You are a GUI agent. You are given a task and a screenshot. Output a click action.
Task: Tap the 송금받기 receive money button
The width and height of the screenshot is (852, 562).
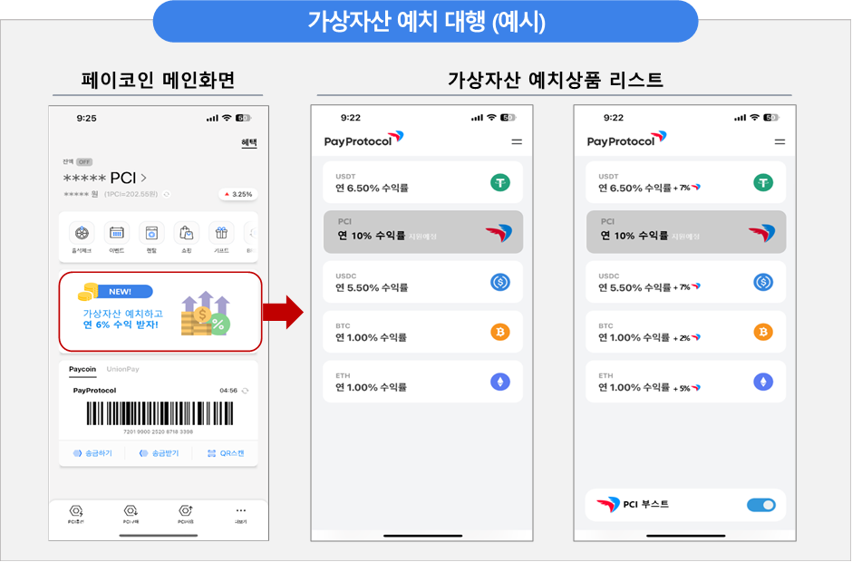159,453
